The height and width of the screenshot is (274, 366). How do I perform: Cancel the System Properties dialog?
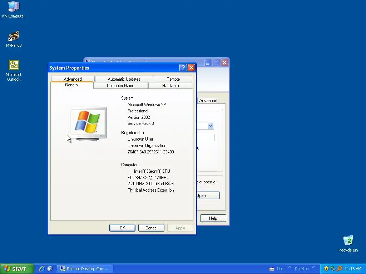(x=151, y=228)
